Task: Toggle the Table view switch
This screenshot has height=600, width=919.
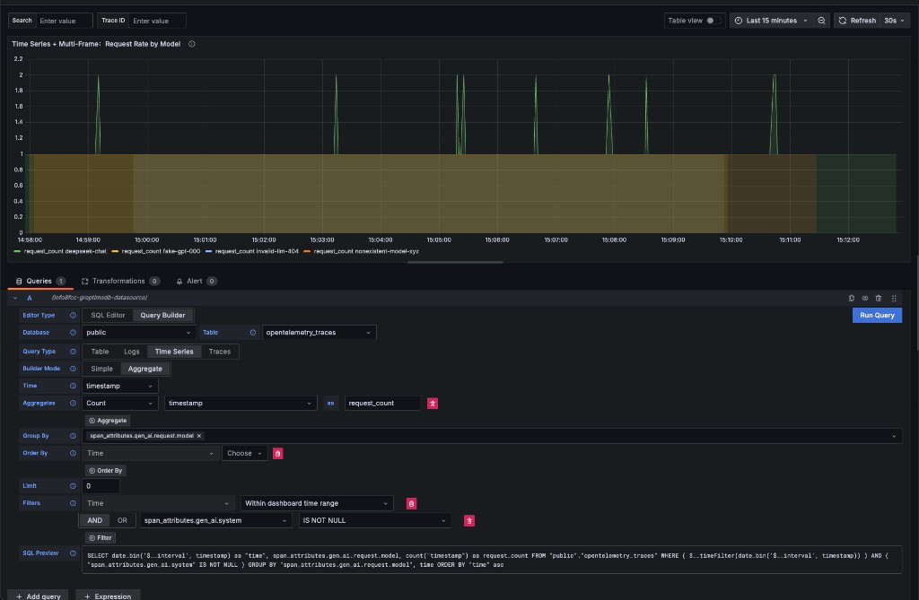Action: click(x=713, y=21)
